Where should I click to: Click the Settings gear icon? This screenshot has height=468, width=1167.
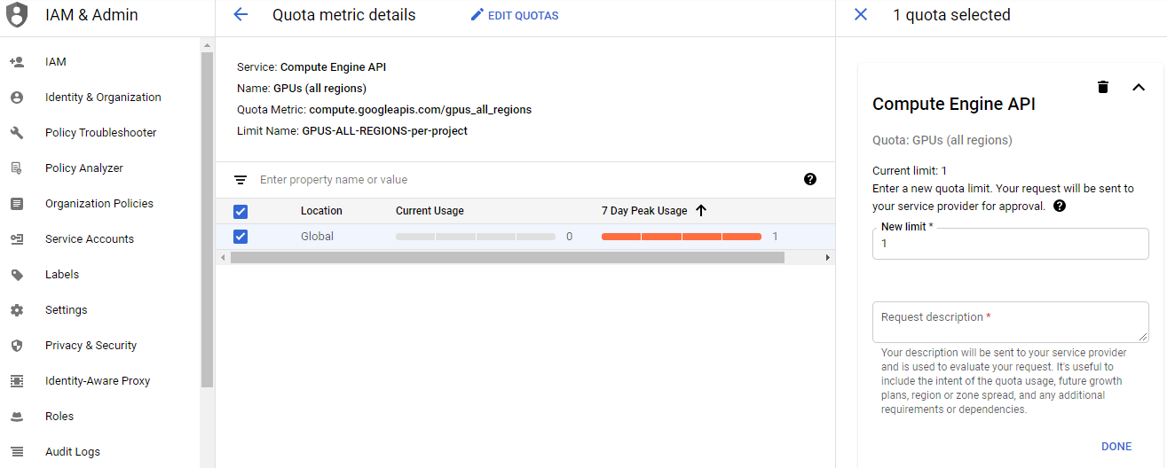tap(16, 310)
